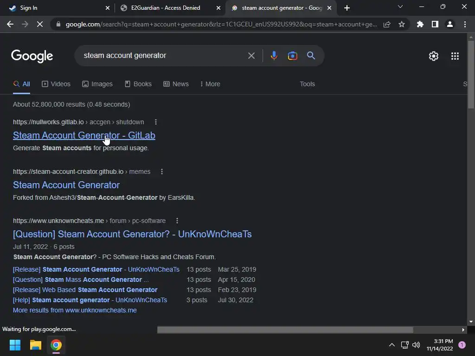Open [Question] Steam Mass Account Generator sublink
The height and width of the screenshot is (356, 475).
pyautogui.click(x=81, y=280)
